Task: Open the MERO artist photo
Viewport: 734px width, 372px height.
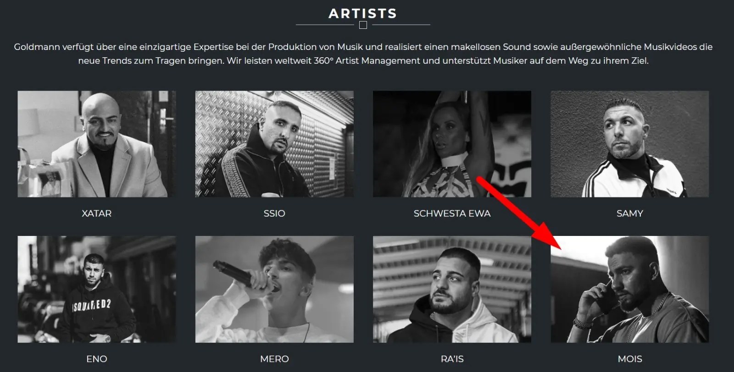Action: 274,289
